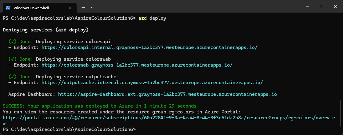Open a new tab with the plus button
This screenshot has height=135, width=343.
[83, 7]
